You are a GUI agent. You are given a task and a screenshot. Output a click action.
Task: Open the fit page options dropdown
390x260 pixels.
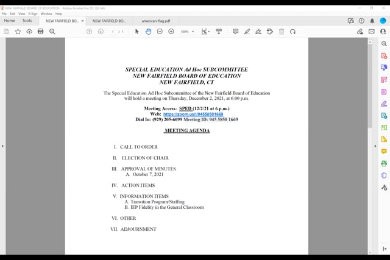(205, 32)
